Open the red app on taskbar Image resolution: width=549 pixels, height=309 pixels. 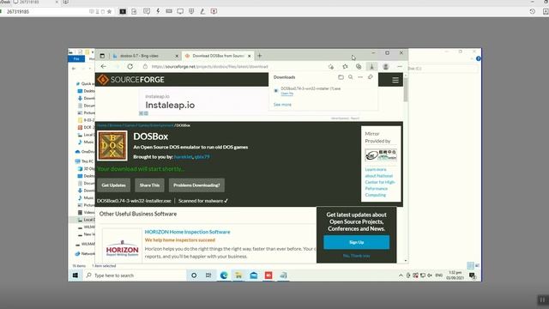pos(268,276)
